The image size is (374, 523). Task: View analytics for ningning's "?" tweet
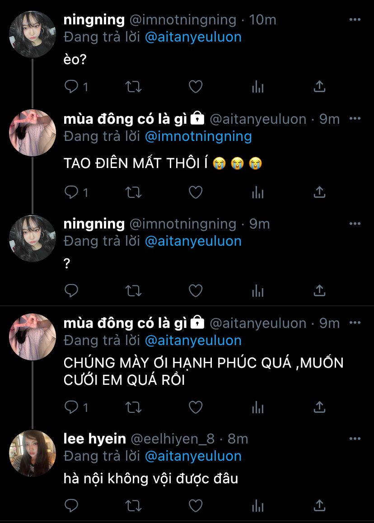257,291
